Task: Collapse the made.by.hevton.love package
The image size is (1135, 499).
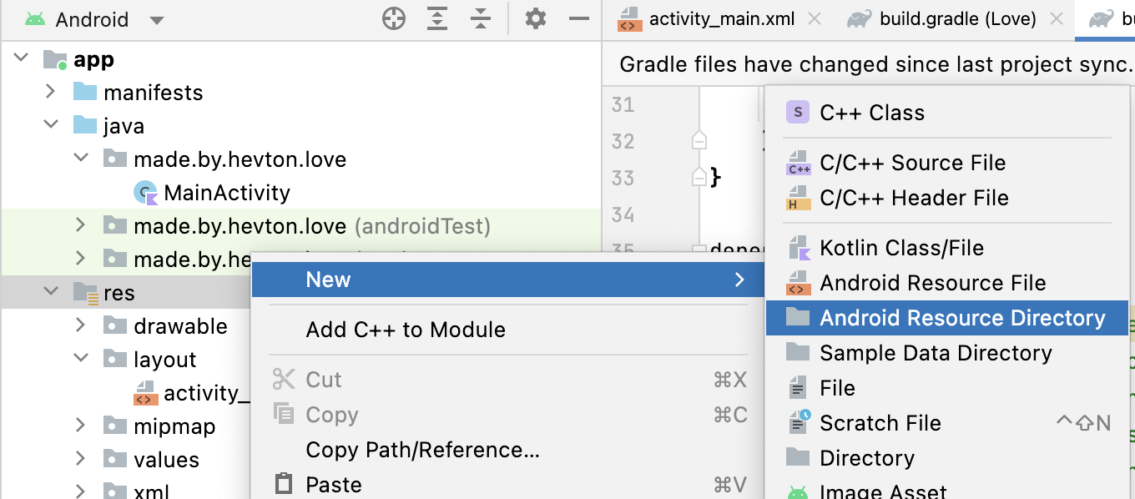Action: [x=80, y=158]
